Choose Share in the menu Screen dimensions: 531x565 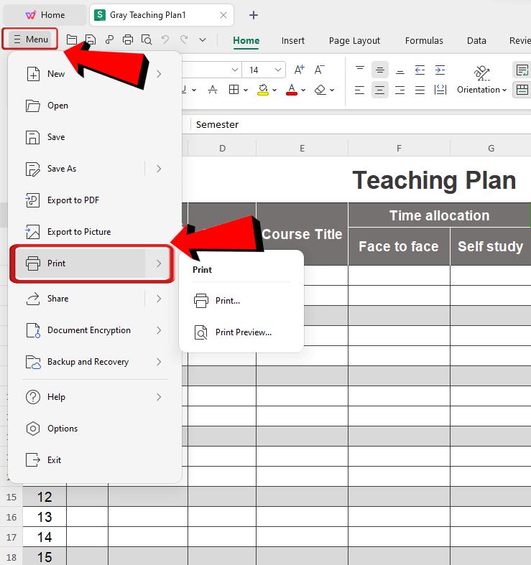point(81,299)
